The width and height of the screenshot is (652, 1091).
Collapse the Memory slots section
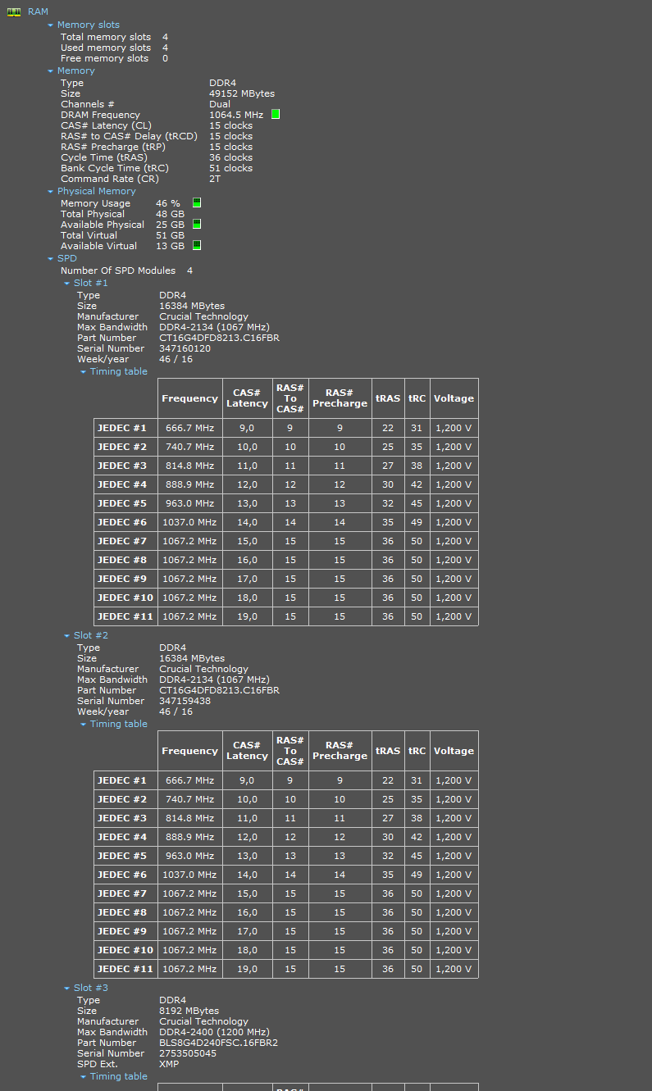(50, 25)
